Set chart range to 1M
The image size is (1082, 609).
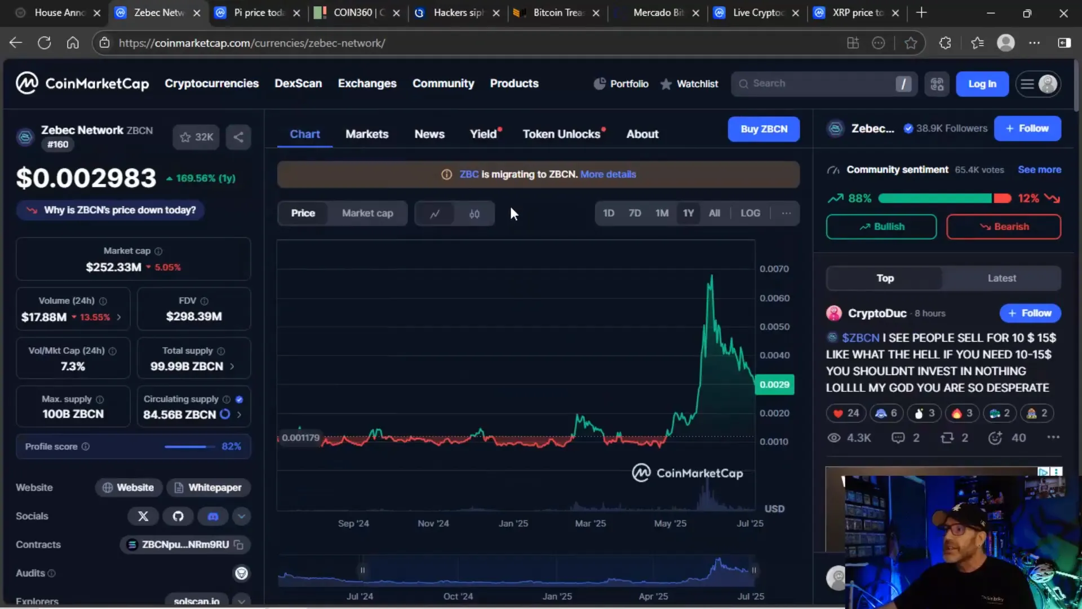pyautogui.click(x=662, y=213)
